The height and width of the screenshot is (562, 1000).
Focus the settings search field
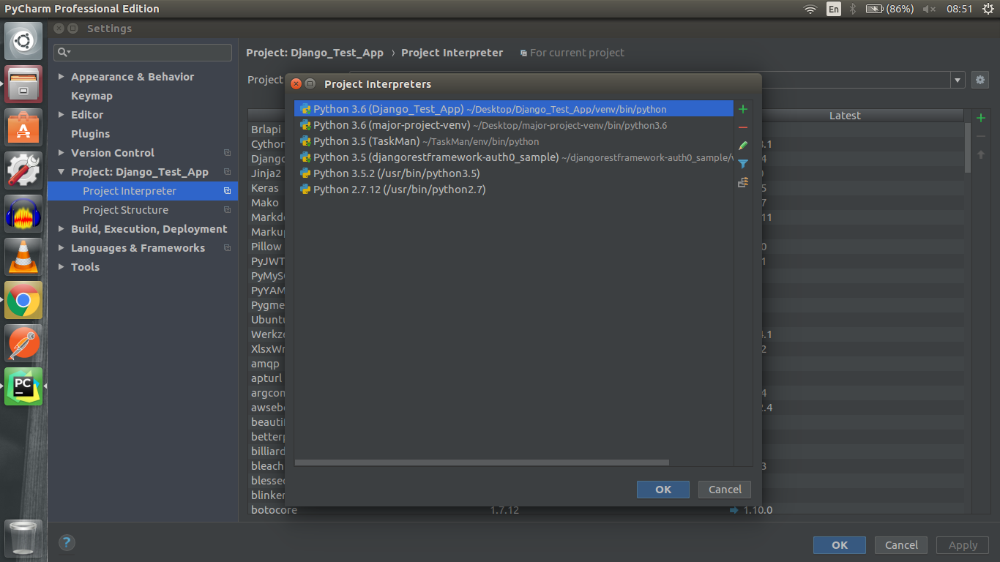click(143, 52)
